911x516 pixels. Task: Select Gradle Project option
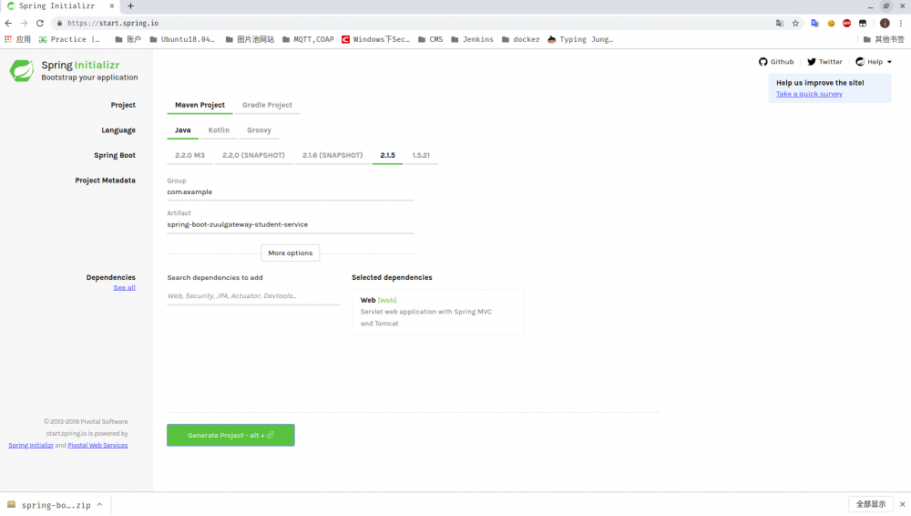pos(267,105)
